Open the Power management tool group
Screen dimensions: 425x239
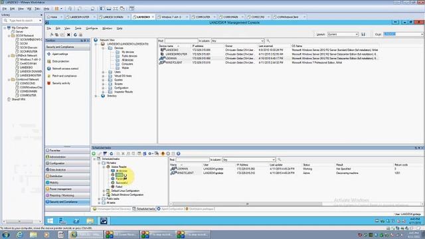pos(67,189)
